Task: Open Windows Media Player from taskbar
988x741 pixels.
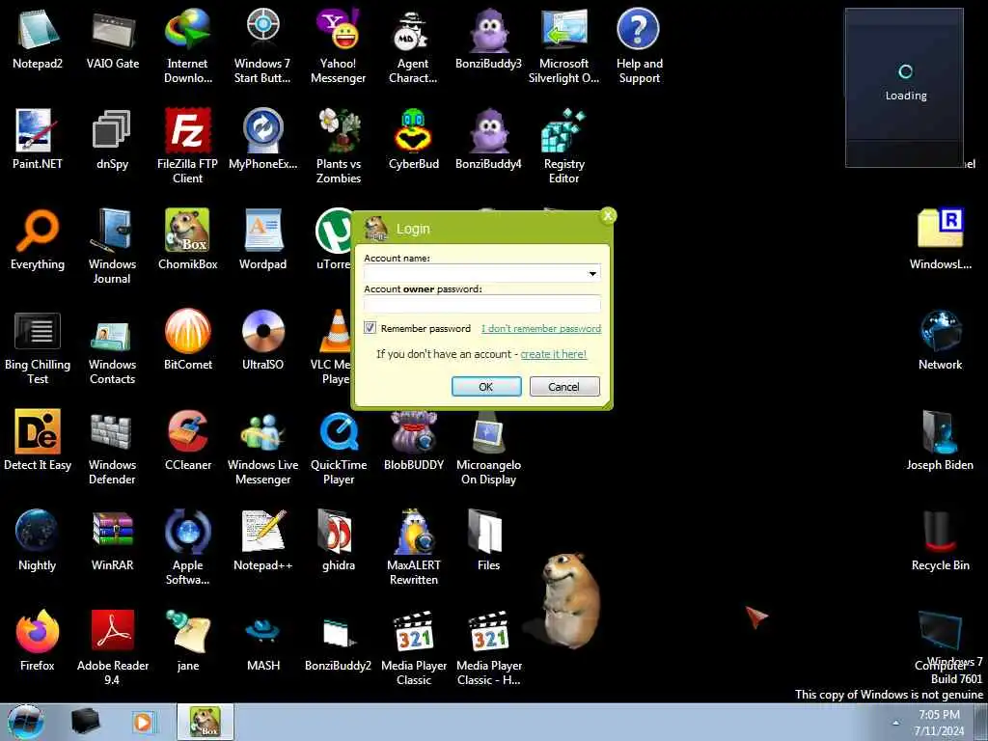Action: click(144, 722)
